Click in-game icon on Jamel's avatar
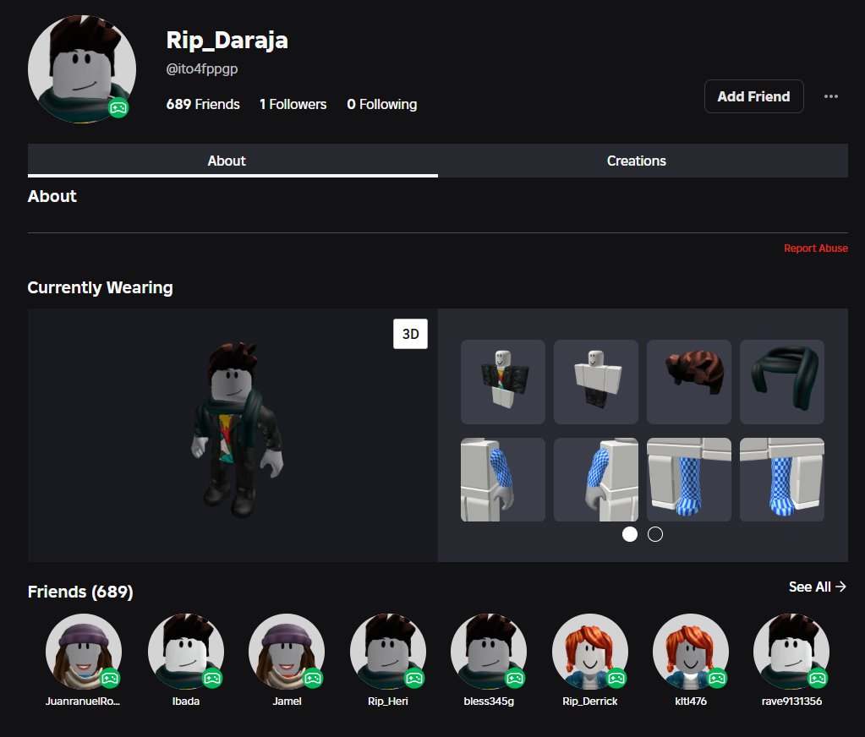The height and width of the screenshot is (737, 865). [x=314, y=678]
